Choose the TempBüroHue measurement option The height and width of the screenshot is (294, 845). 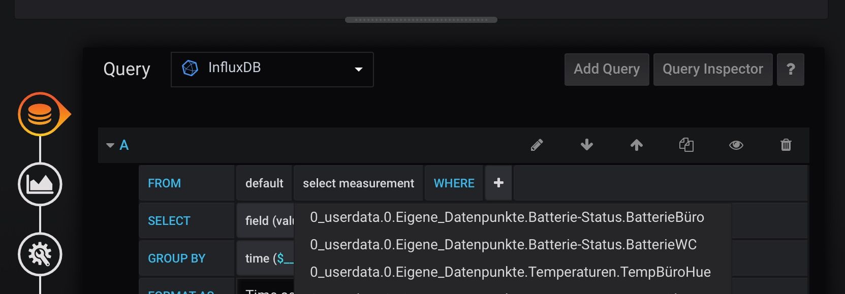pyautogui.click(x=513, y=272)
